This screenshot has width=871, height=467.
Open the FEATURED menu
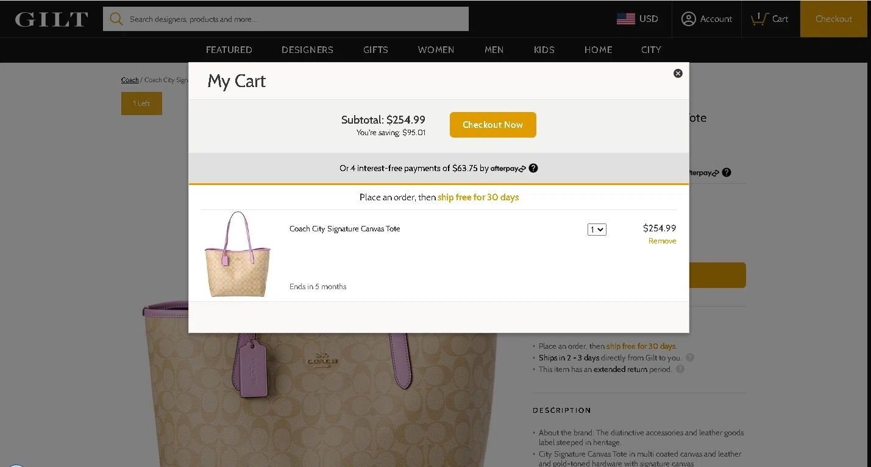(x=229, y=50)
